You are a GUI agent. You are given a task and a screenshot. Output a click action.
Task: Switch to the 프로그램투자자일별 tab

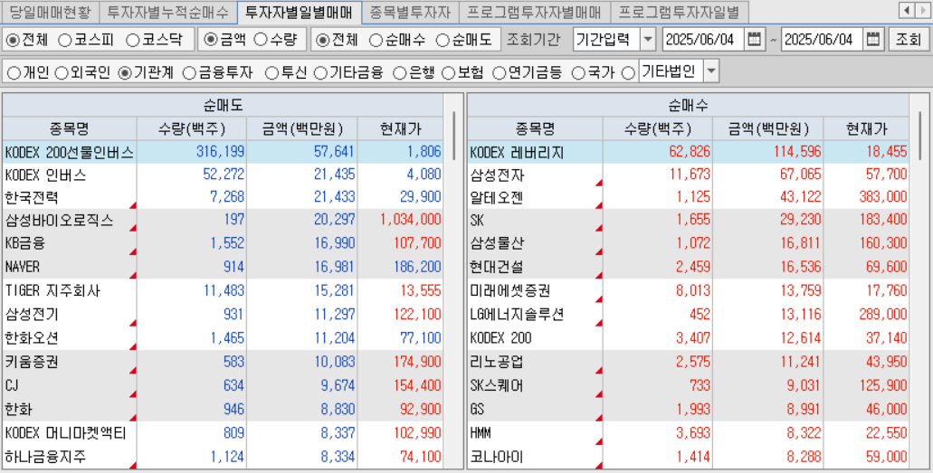(x=679, y=11)
